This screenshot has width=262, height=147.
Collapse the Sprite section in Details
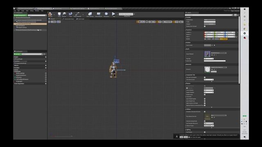point(185,49)
